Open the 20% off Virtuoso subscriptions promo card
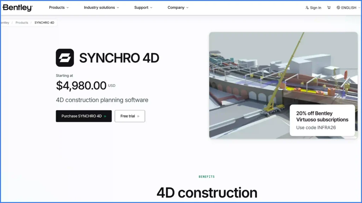 [322, 121]
